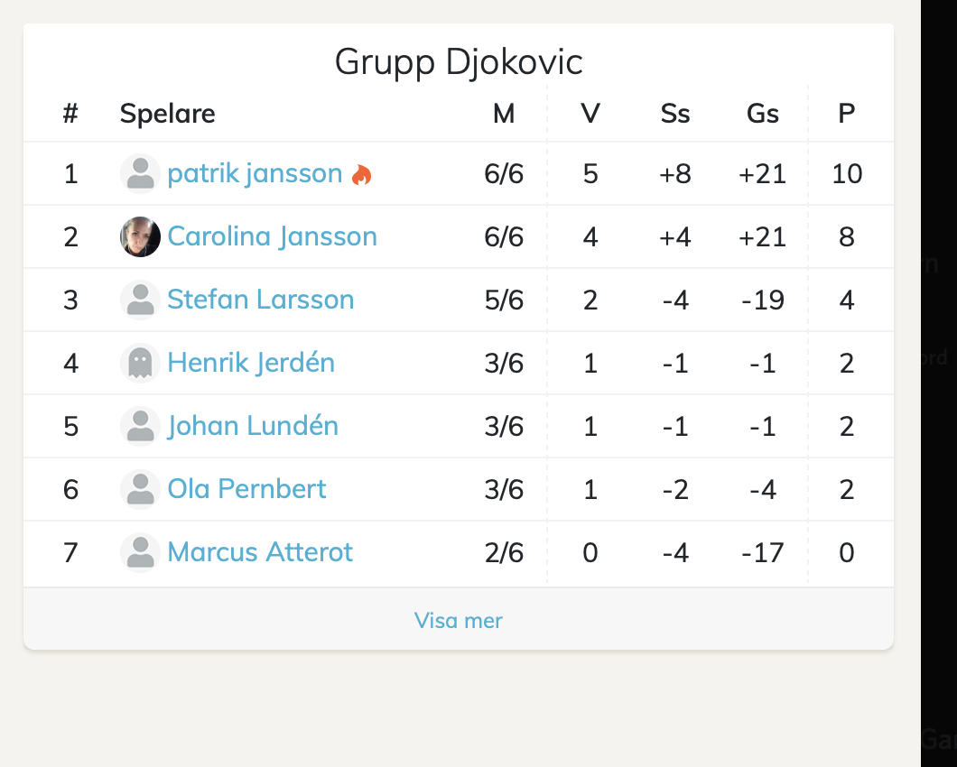Click Johan Lundén's avatar icon
The height and width of the screenshot is (767, 957).
(x=140, y=426)
